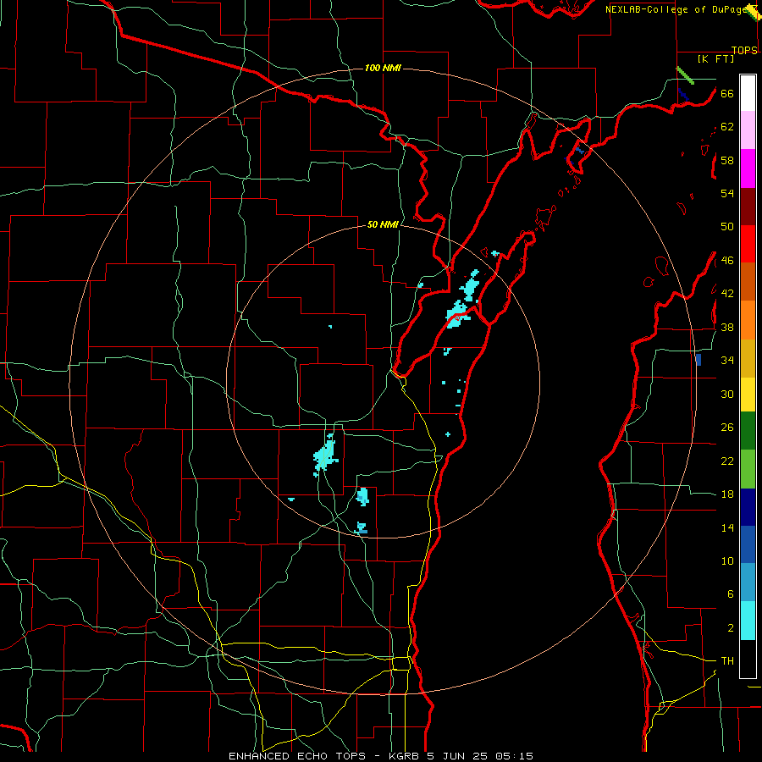Select the bright red legend swatch
The height and width of the screenshot is (762, 762).
748,244
